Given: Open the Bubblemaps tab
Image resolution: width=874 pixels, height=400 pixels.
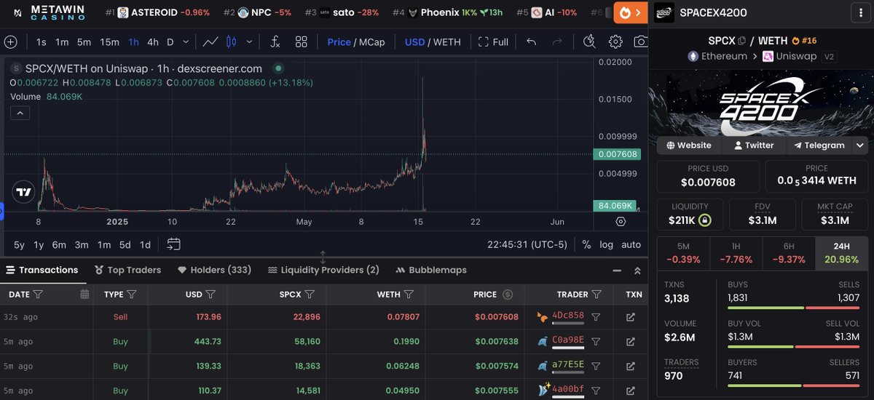Looking at the screenshot, I should 431,270.
